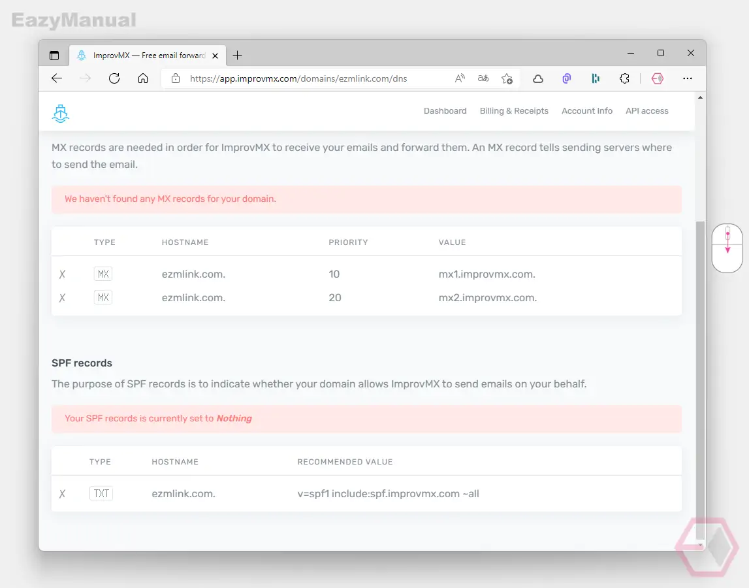Open the cloud extension icon
The width and height of the screenshot is (749, 588).
click(538, 78)
